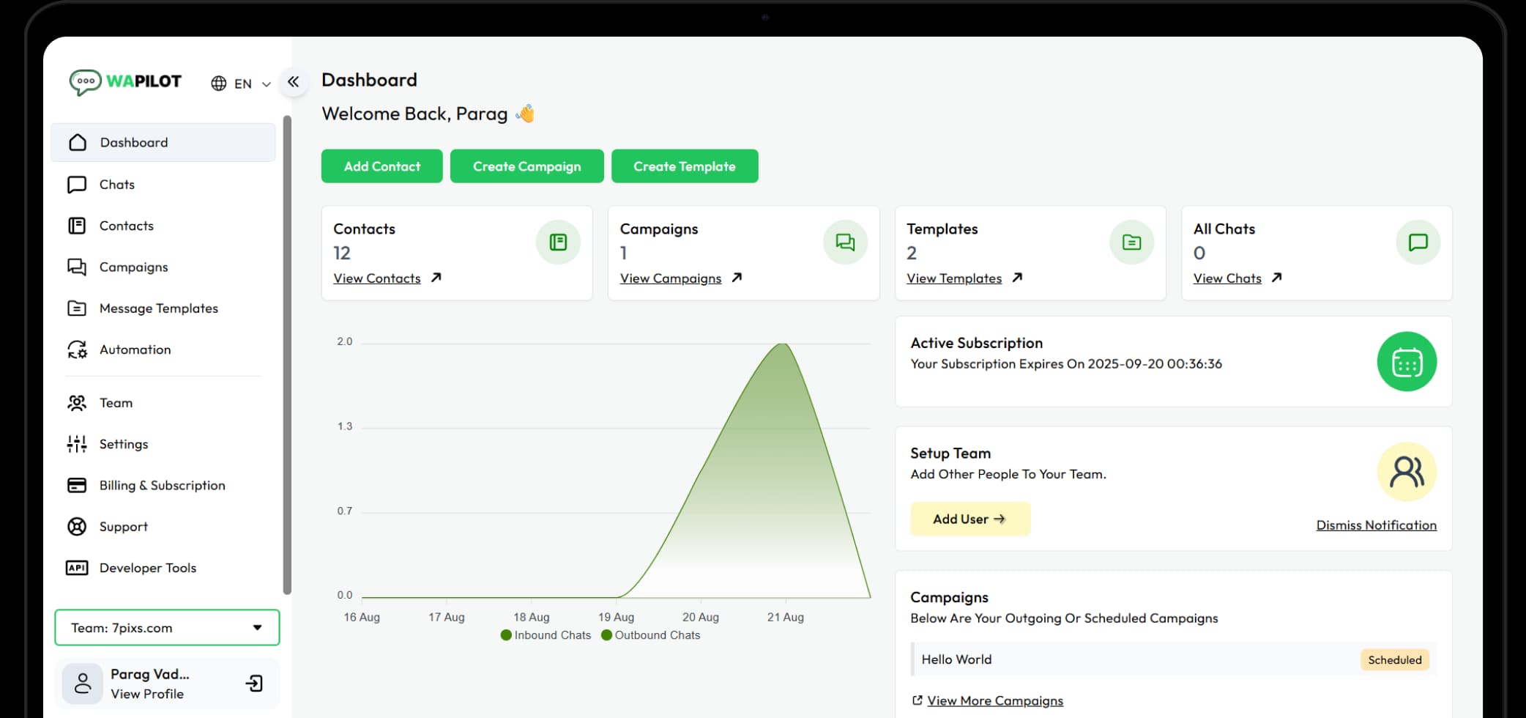Collapse the sidebar with double-chevron icon

tap(294, 82)
